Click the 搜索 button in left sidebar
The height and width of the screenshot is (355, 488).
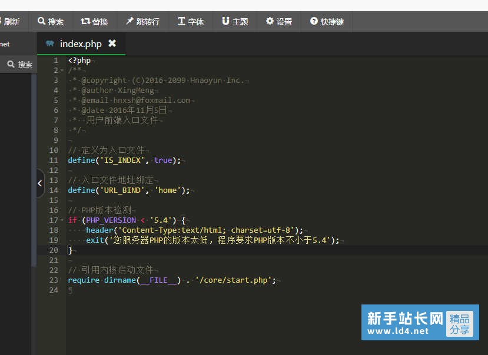coord(19,64)
